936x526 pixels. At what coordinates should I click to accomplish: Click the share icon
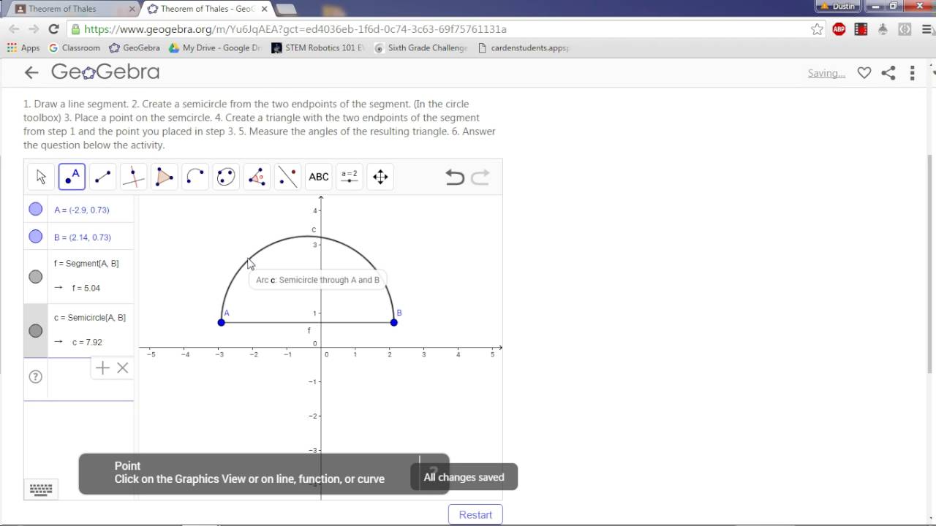click(888, 73)
